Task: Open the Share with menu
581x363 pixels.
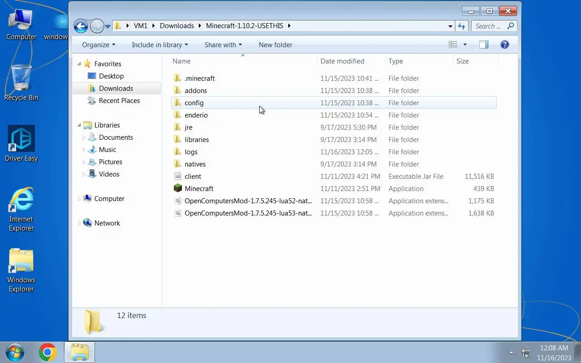Action: 223,44
